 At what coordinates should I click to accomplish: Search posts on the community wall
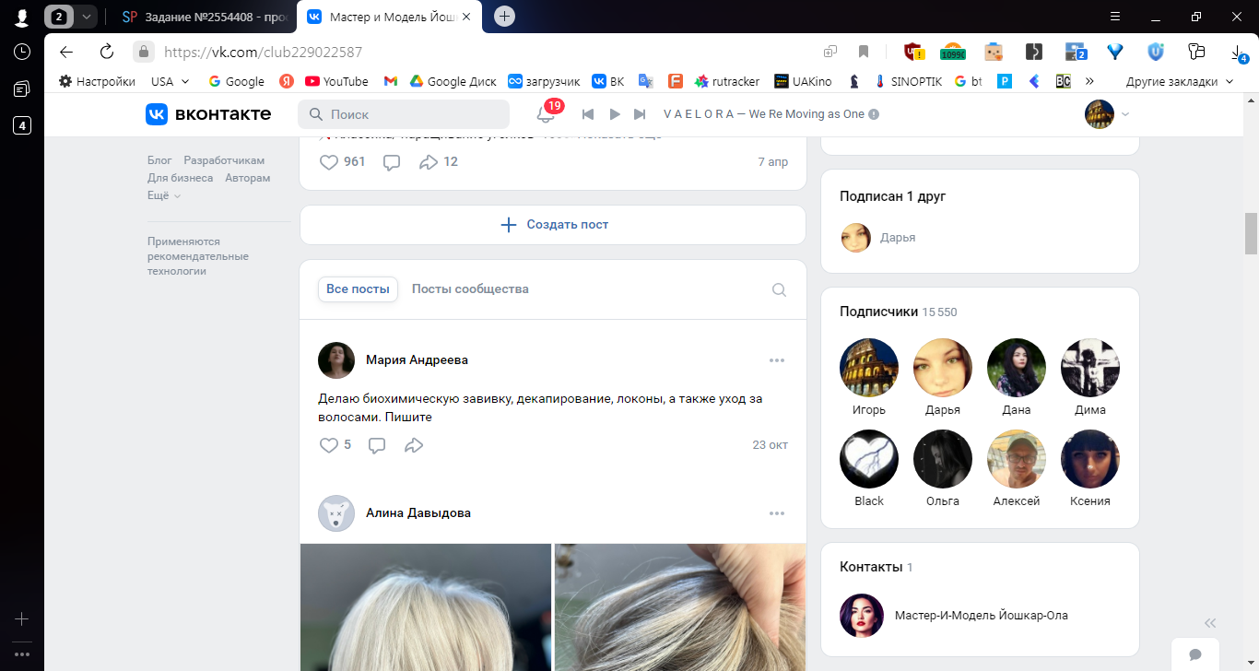pyautogui.click(x=779, y=289)
